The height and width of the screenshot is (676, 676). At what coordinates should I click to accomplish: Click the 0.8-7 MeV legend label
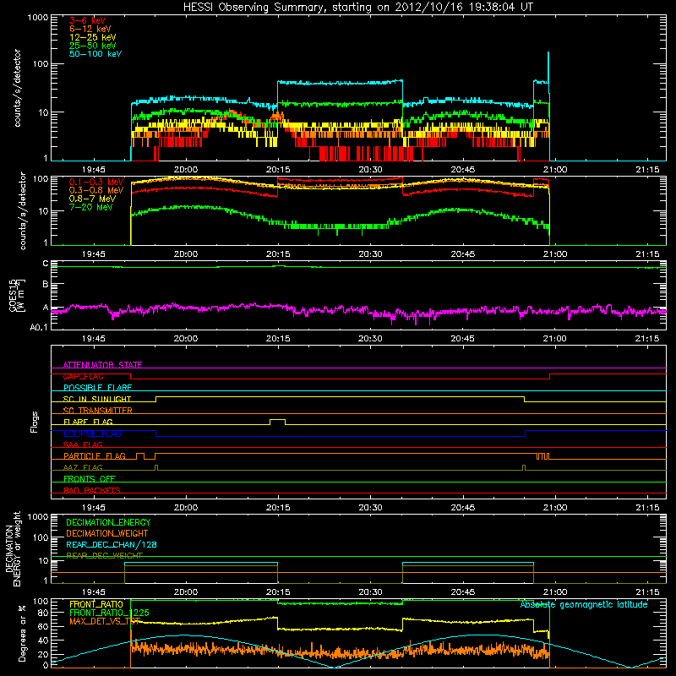(x=92, y=199)
